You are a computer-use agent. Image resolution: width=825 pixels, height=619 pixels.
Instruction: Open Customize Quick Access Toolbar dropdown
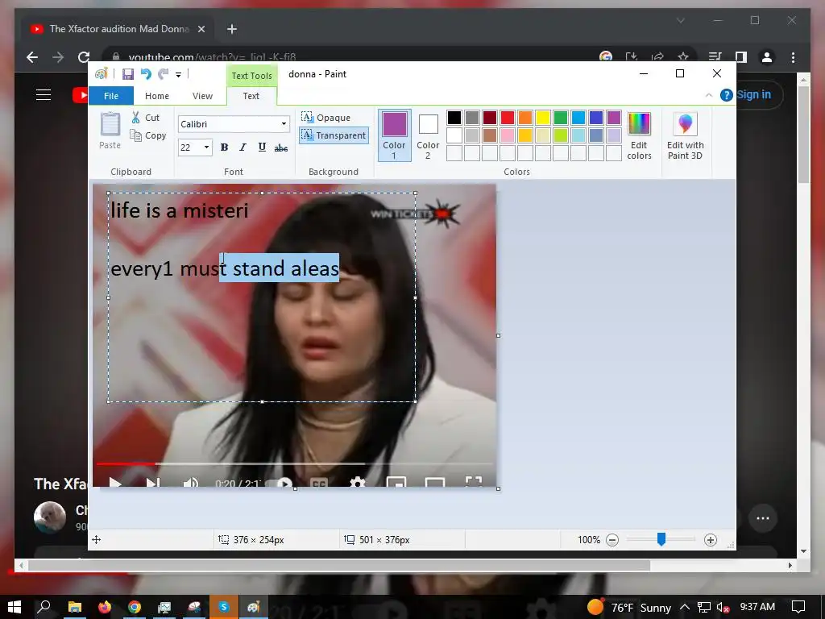click(x=178, y=75)
